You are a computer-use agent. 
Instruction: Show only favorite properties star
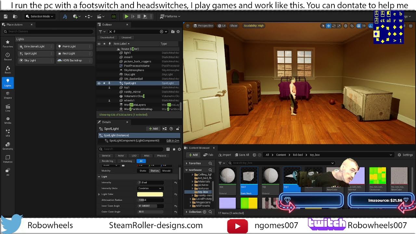(174, 149)
